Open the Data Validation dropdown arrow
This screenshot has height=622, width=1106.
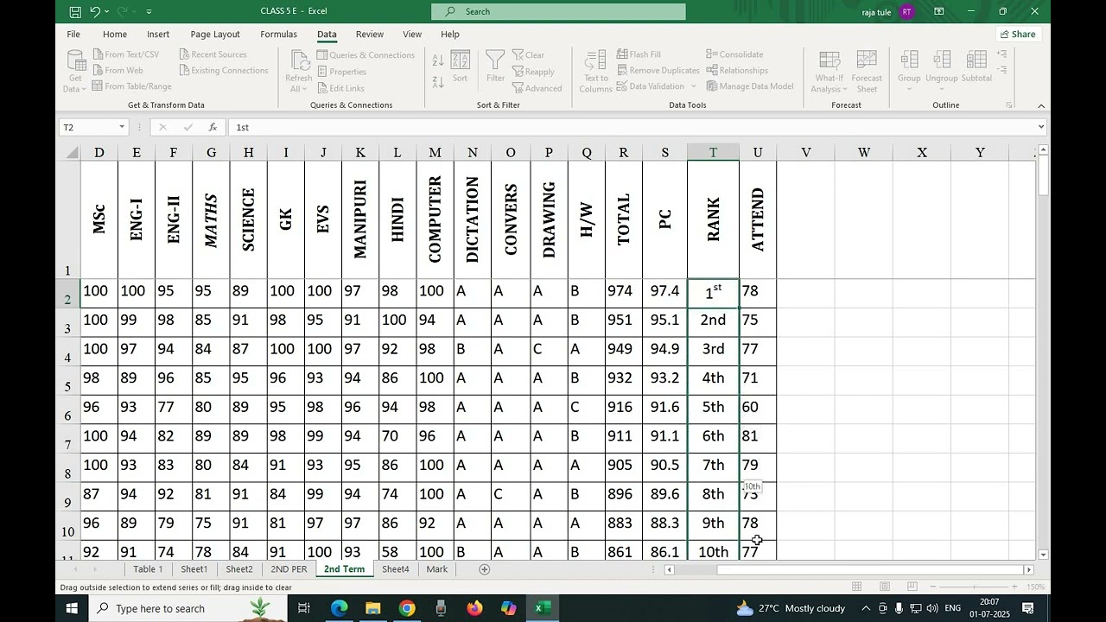(694, 86)
